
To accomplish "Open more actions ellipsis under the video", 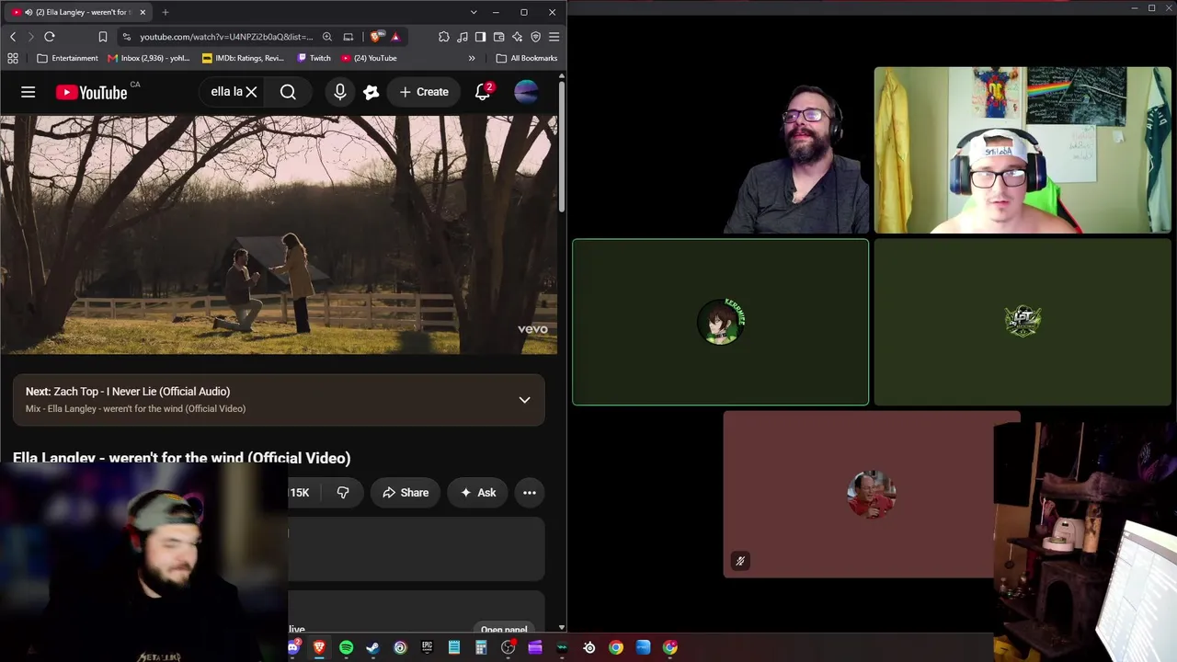I will point(530,493).
